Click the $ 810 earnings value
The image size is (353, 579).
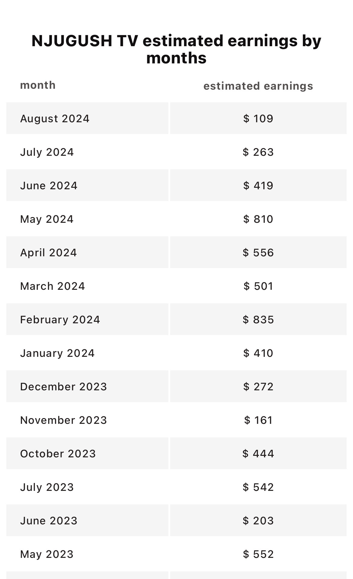click(x=258, y=219)
